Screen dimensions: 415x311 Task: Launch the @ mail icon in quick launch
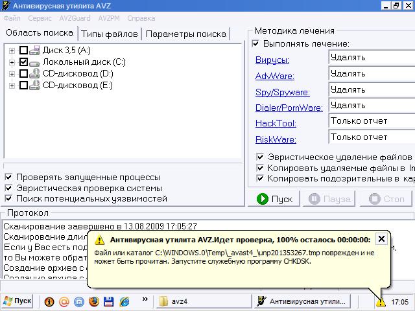64,301
